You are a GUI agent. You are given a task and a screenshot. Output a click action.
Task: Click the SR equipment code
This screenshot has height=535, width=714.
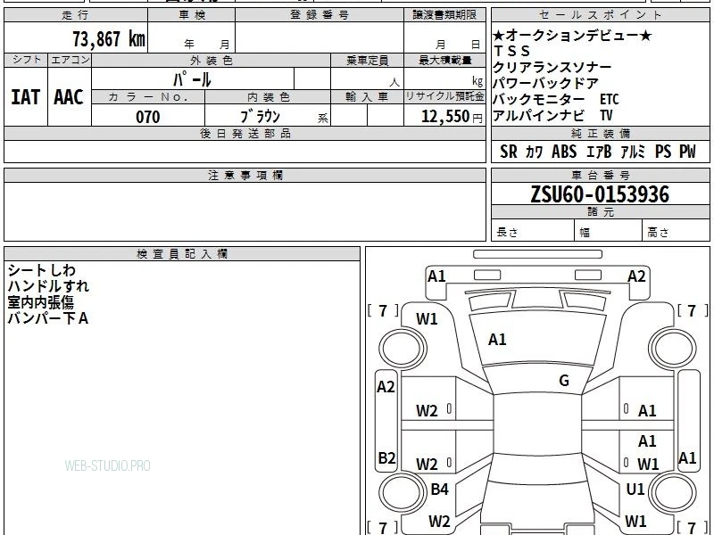(509, 152)
